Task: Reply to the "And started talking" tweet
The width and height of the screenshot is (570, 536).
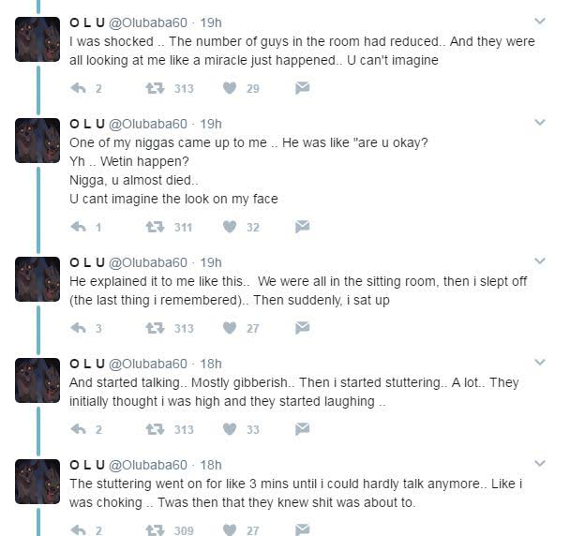Action: pyautogui.click(x=80, y=429)
